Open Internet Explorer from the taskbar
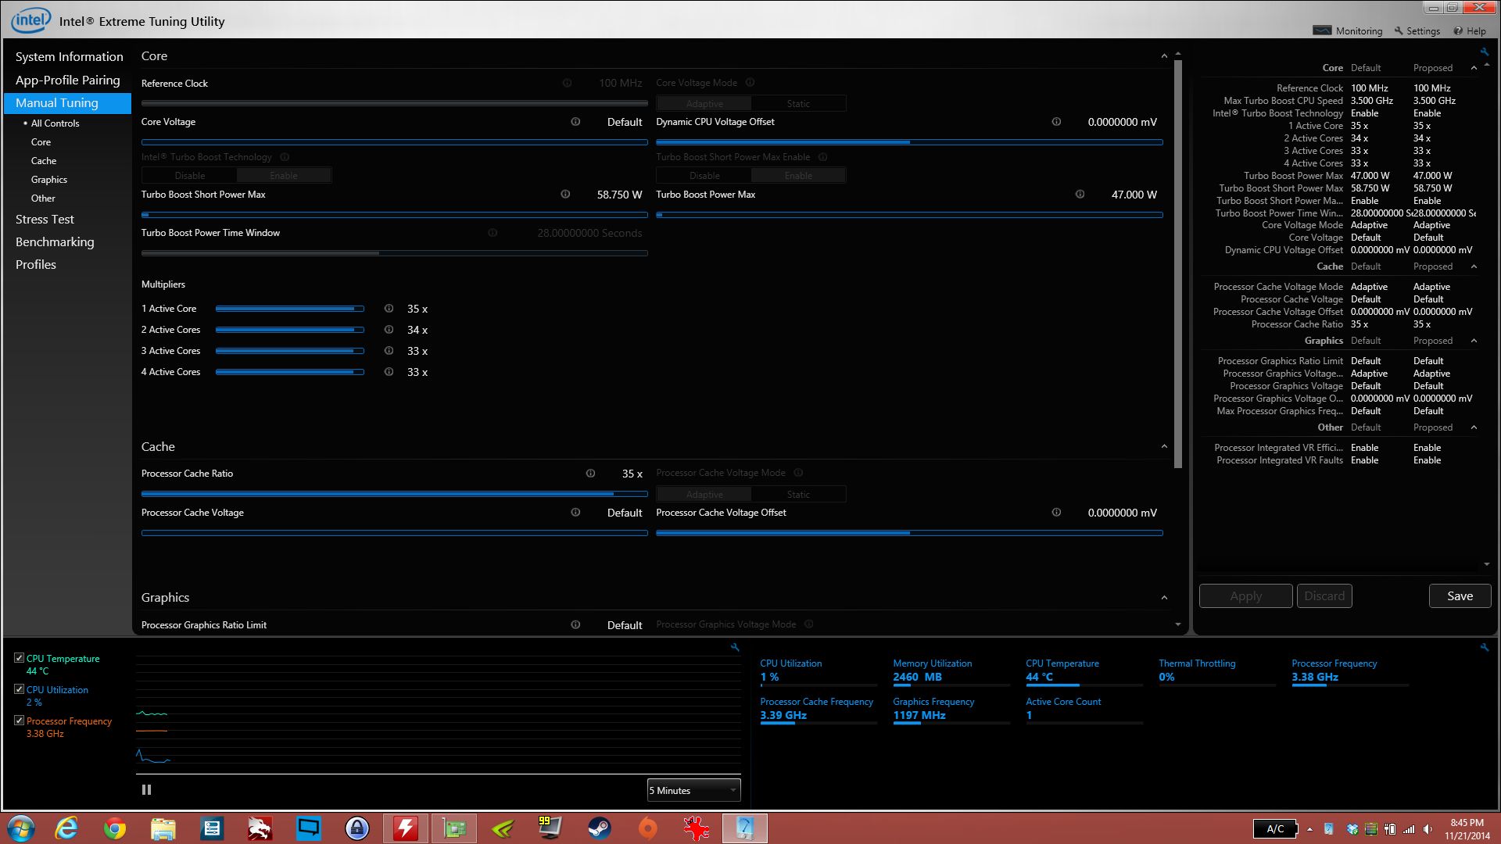Screen dimensions: 1501x844 (x=67, y=828)
